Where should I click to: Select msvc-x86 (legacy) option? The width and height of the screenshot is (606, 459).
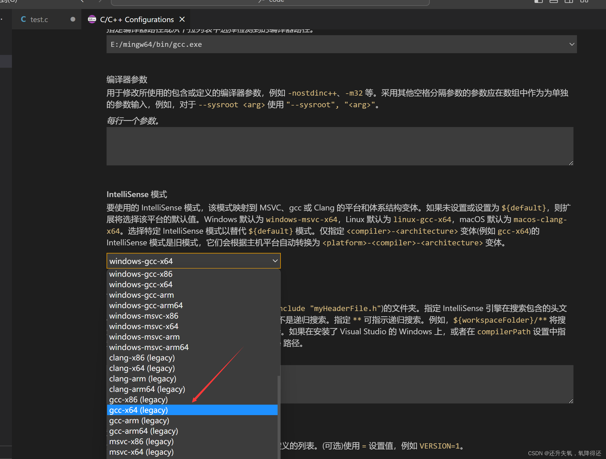pyautogui.click(x=192, y=442)
